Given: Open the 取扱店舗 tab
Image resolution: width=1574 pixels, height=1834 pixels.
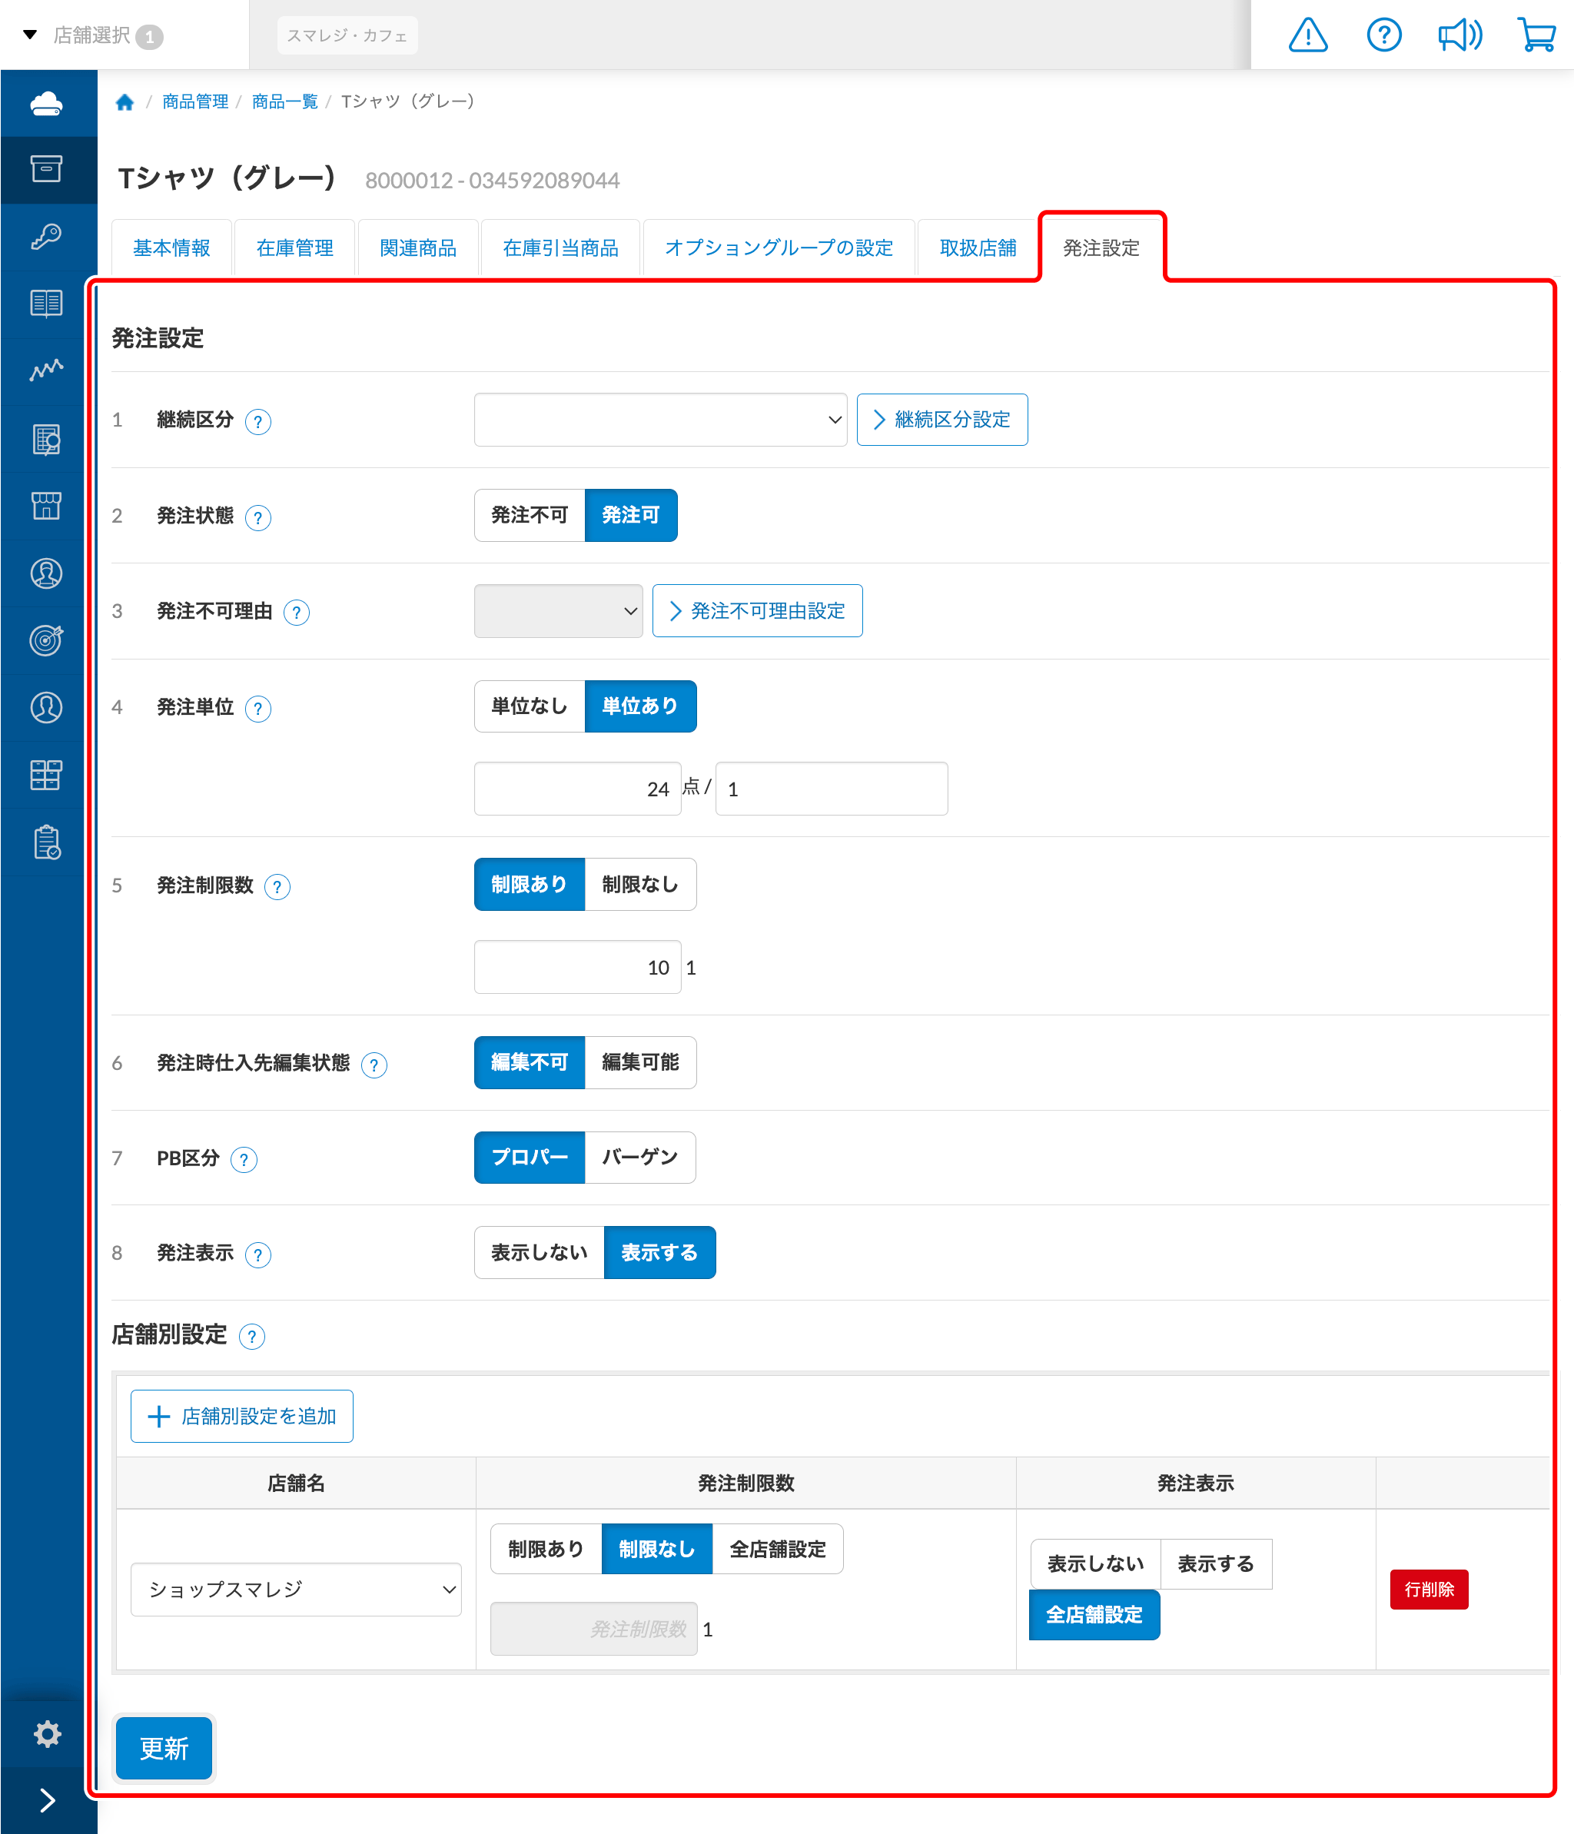Looking at the screenshot, I should [x=978, y=248].
